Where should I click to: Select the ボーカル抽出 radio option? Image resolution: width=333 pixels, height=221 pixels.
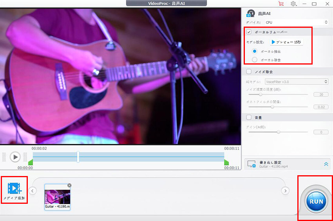(255, 51)
